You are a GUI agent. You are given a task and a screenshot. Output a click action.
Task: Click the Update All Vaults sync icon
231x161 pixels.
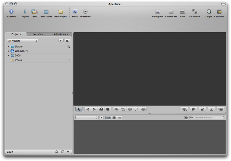tap(57, 152)
